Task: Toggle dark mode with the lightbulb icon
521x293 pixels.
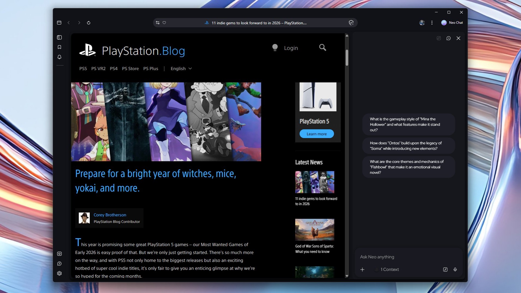Action: [x=275, y=47]
